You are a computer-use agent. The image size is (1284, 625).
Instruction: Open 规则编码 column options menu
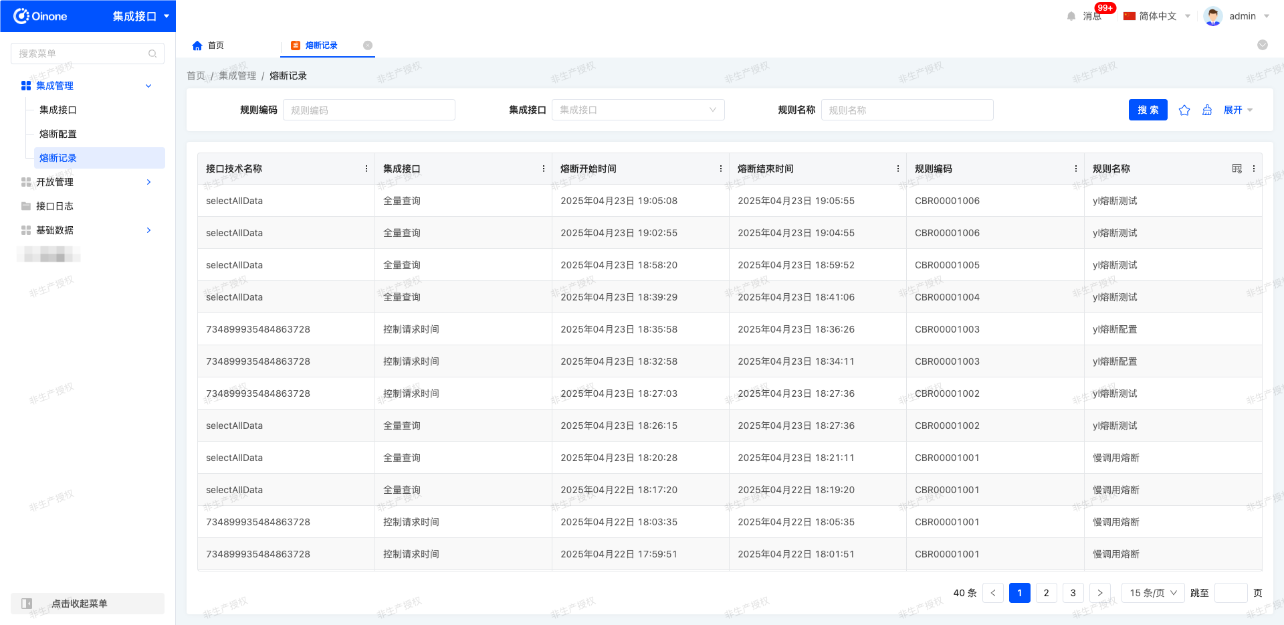pos(1076,169)
